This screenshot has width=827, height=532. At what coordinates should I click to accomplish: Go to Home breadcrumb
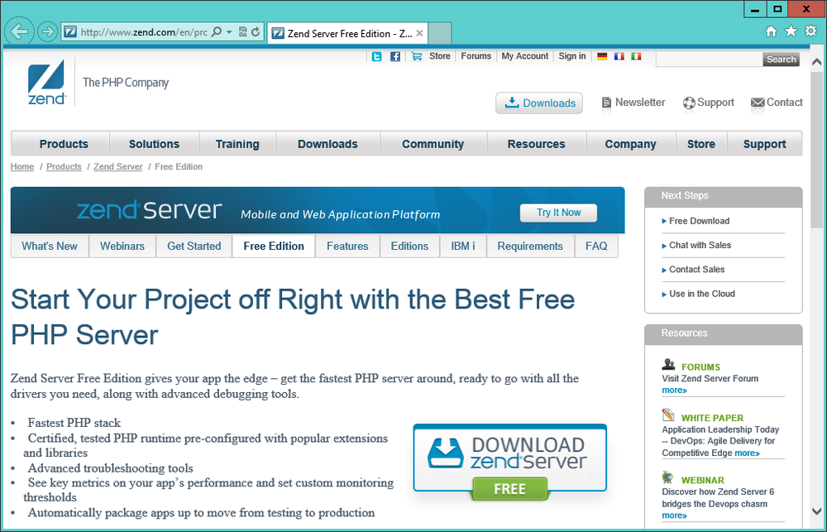click(x=22, y=167)
